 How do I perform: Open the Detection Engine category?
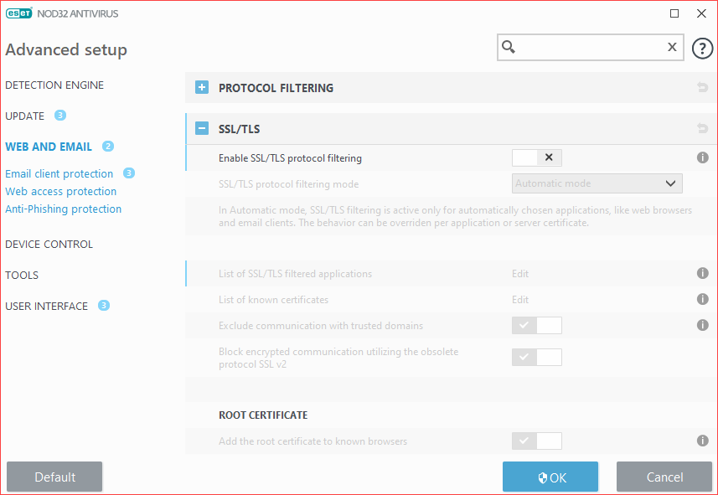pos(54,85)
